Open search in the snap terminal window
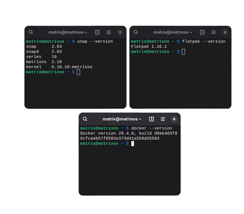 pyautogui.click(x=31, y=32)
